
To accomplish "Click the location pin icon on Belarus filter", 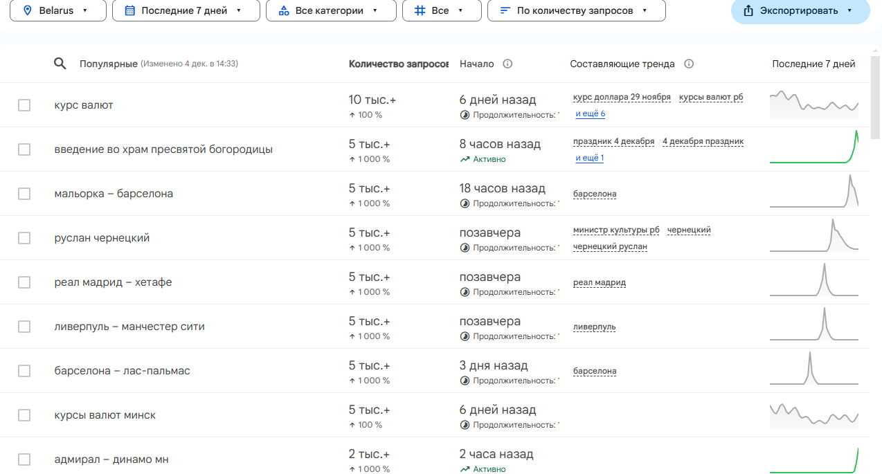I will pyautogui.click(x=28, y=10).
